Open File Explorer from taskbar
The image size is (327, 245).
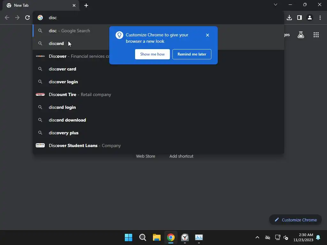pyautogui.click(x=156, y=237)
